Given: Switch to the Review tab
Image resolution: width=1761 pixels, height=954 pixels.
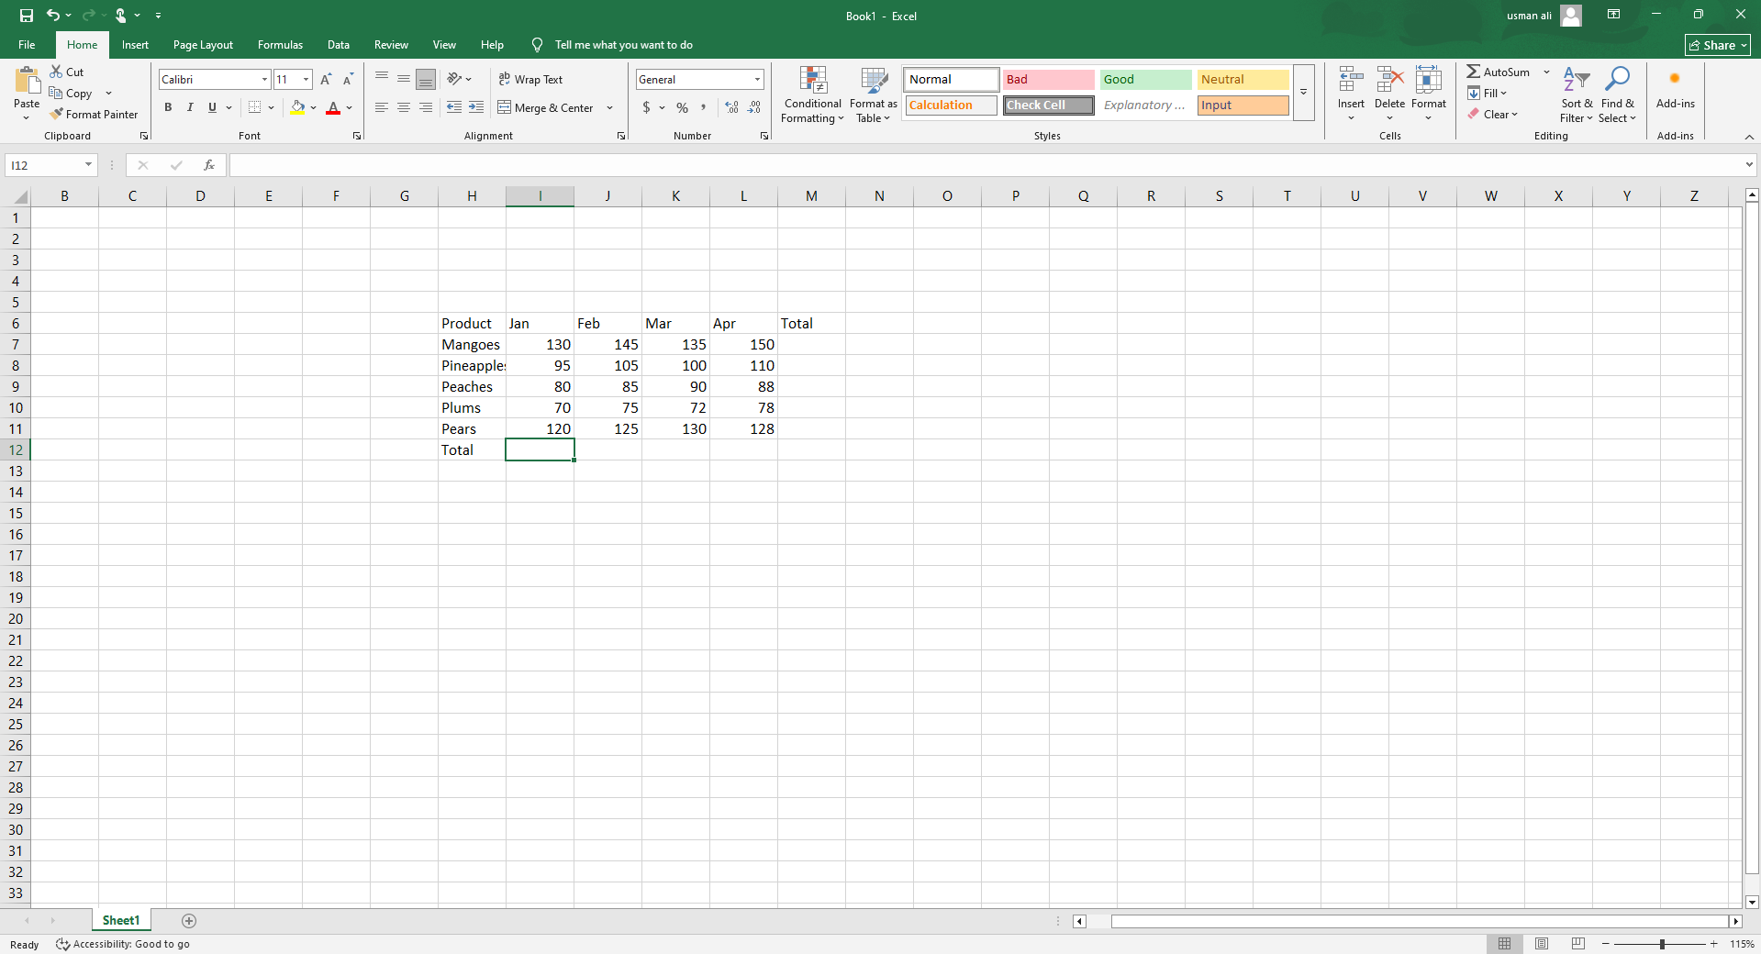Looking at the screenshot, I should (x=391, y=45).
